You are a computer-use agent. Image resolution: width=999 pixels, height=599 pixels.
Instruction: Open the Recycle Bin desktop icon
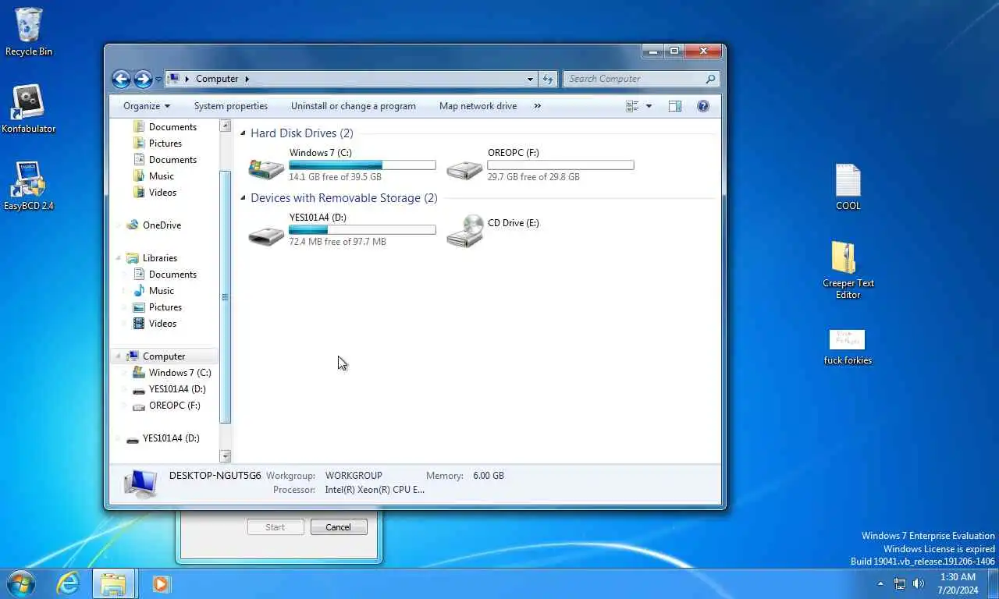(29, 32)
